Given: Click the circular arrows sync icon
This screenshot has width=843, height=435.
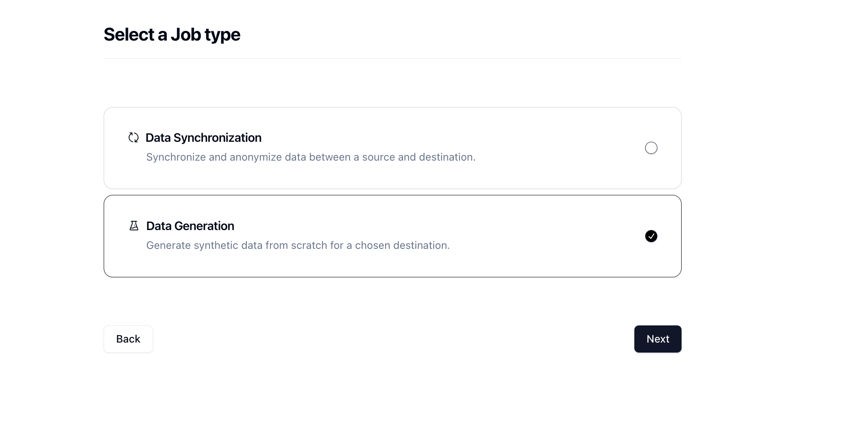Looking at the screenshot, I should point(133,138).
